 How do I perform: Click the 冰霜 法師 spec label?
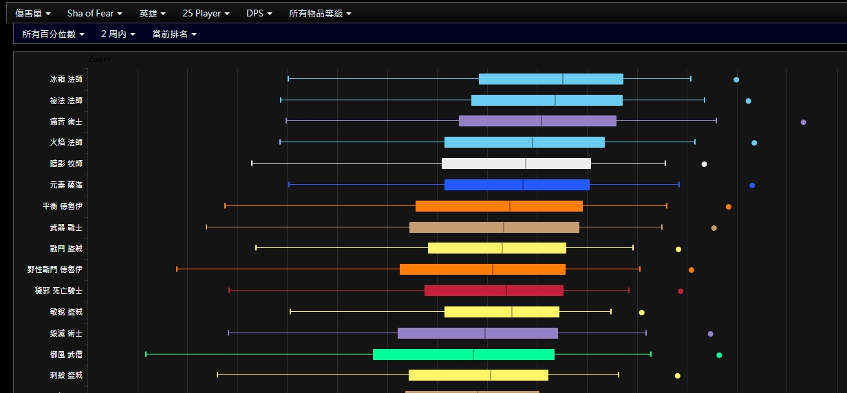(66, 79)
